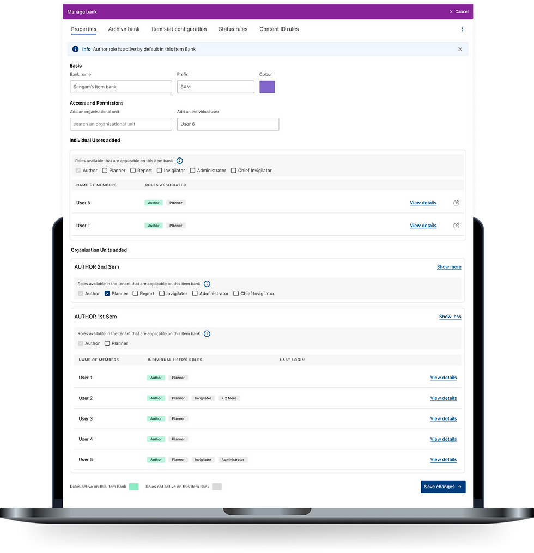Image resolution: width=534 pixels, height=553 pixels.
Task: View details for User 4
Action: tap(444, 439)
